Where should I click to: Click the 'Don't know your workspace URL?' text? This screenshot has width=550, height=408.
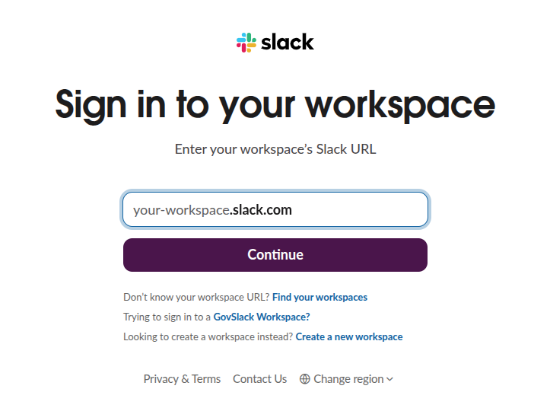point(196,297)
